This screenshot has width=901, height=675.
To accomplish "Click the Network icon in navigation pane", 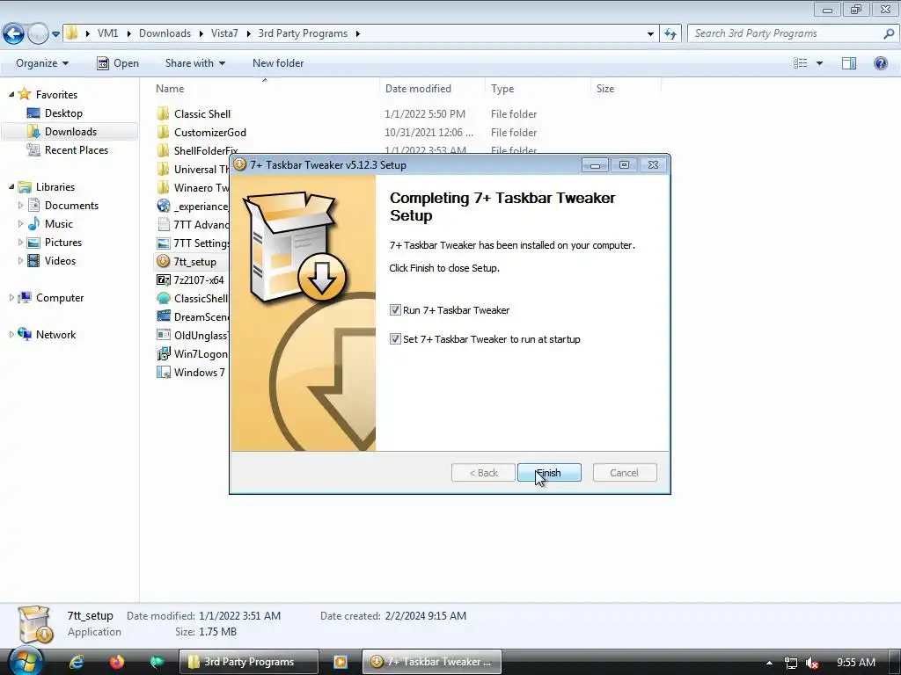I will [25, 333].
